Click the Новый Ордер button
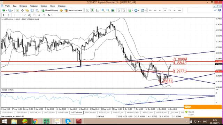Image resolution: width=223 pixels, height=125 pixels. click(x=50, y=10)
